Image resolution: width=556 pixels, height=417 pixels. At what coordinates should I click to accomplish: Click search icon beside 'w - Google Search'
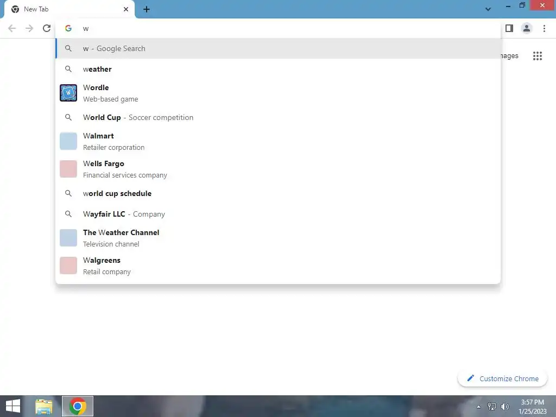pyautogui.click(x=68, y=48)
